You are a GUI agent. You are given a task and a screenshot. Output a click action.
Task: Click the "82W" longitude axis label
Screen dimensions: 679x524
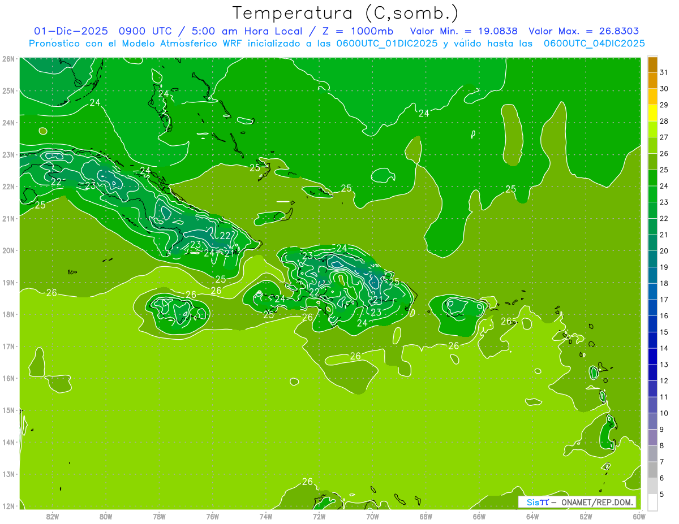tap(53, 516)
